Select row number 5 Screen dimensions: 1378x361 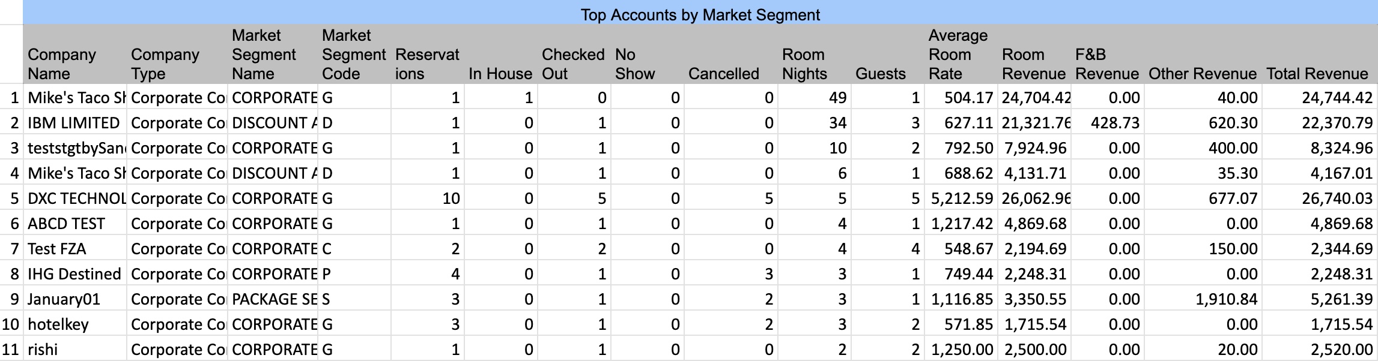pos(14,198)
